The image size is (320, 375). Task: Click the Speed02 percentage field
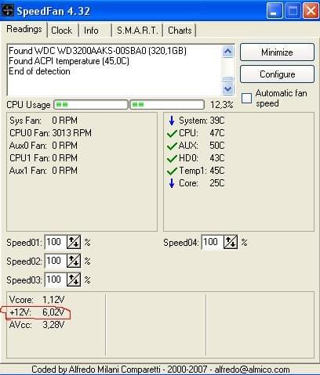55,261
